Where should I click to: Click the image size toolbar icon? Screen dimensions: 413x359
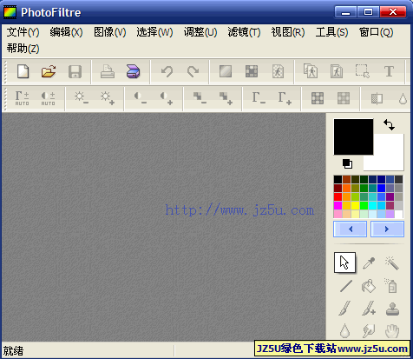click(311, 71)
